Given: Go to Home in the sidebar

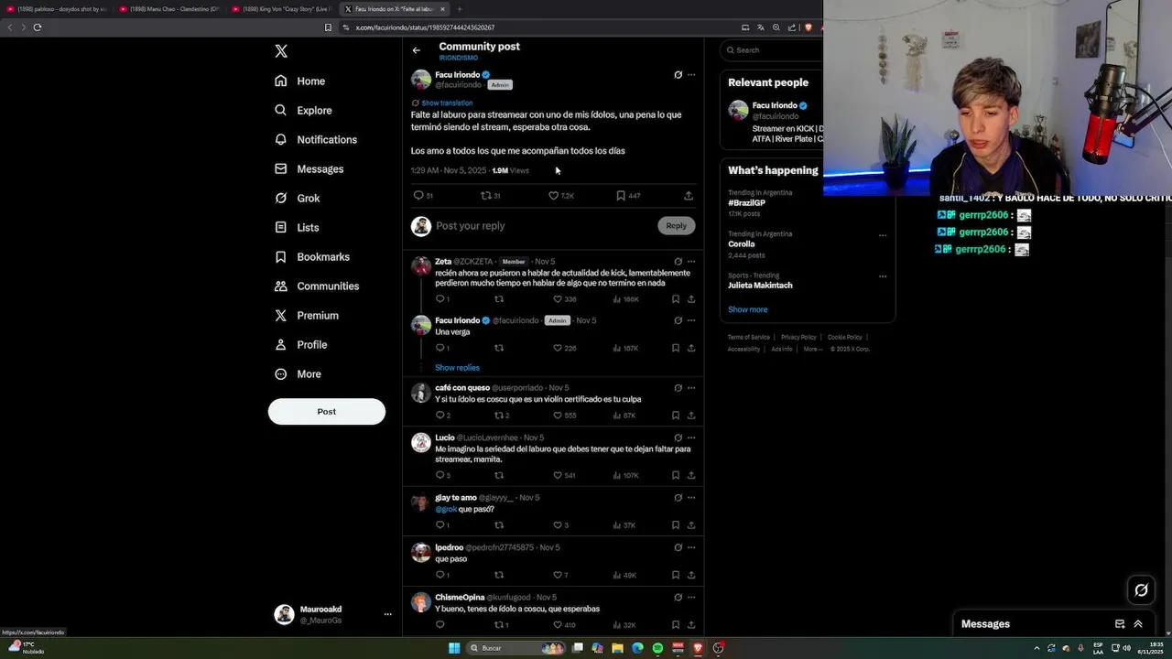Looking at the screenshot, I should tap(300, 81).
